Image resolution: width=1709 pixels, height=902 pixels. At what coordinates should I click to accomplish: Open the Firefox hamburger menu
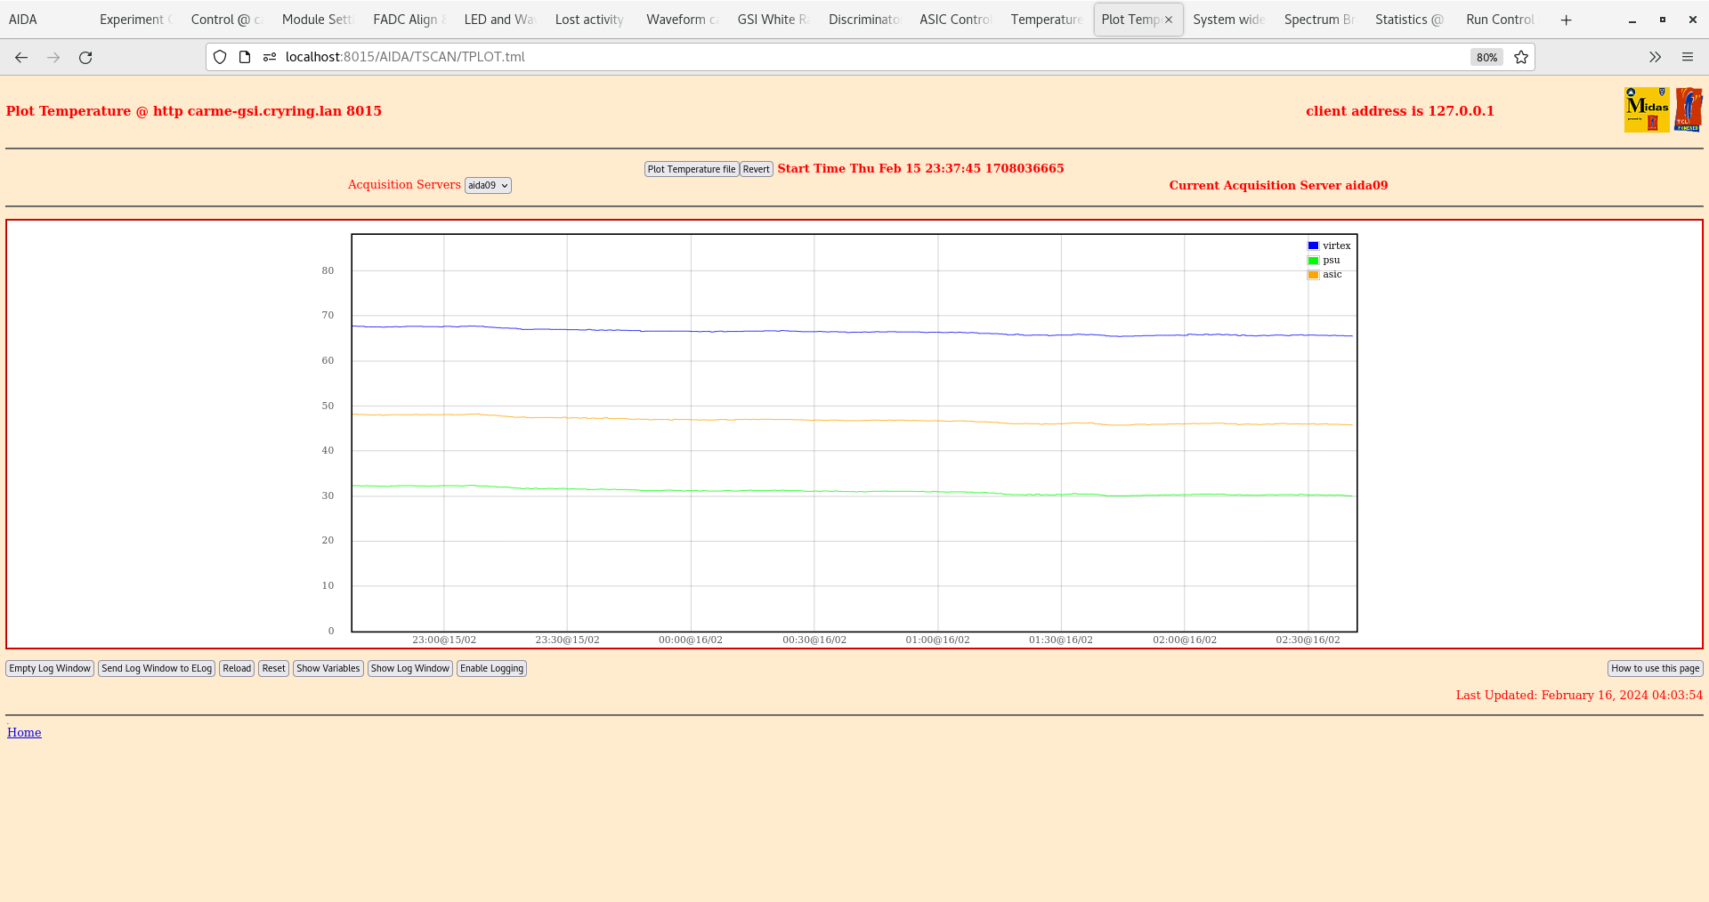pos(1687,57)
